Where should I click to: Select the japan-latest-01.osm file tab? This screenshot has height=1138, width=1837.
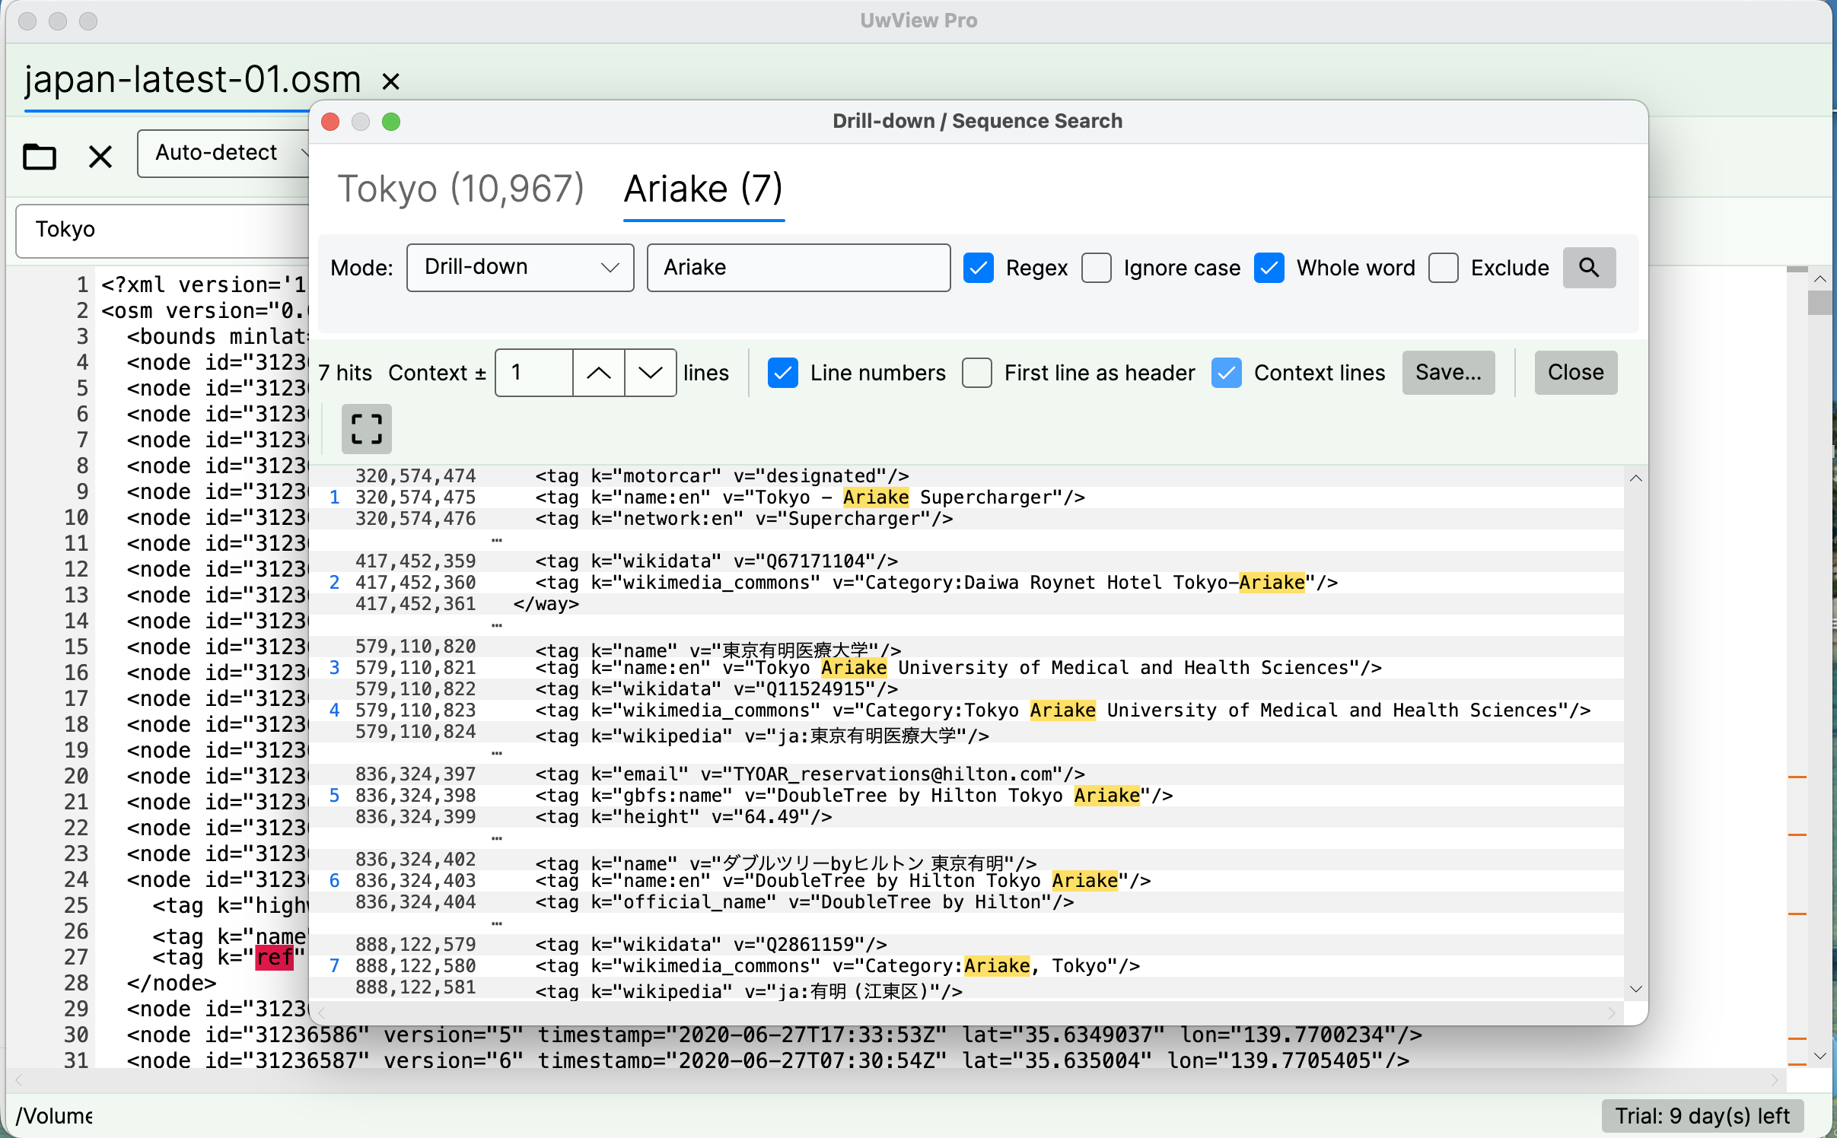click(193, 79)
